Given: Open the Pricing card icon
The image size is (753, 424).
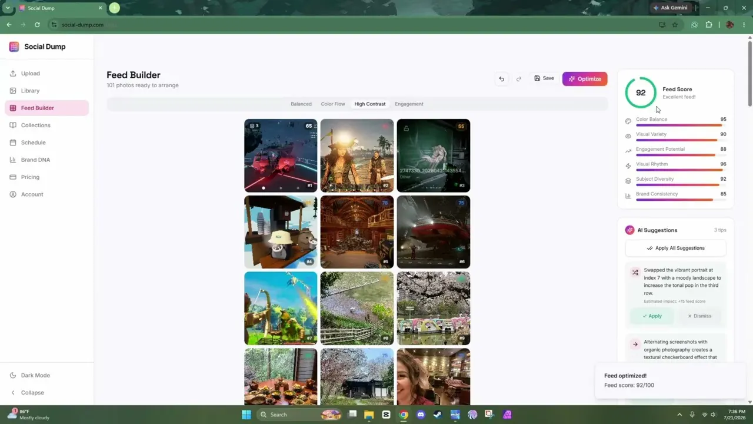Looking at the screenshot, I should [13, 177].
